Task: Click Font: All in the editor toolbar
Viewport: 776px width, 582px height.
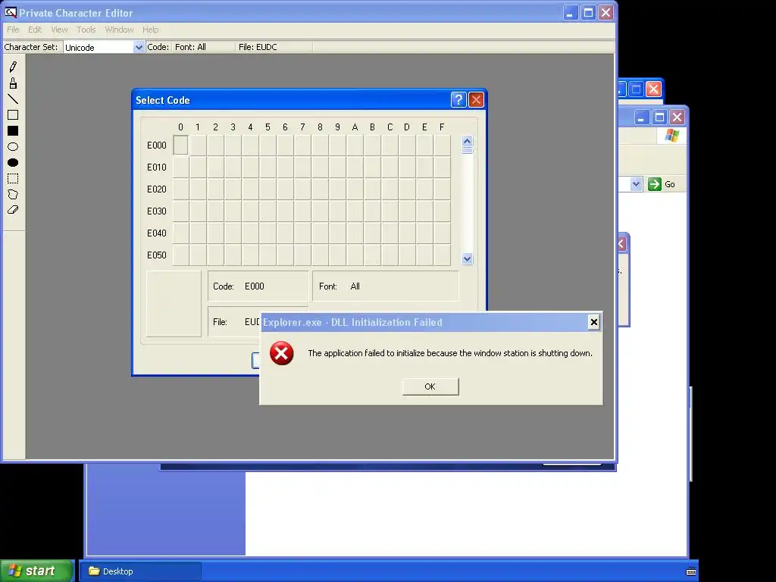Action: [190, 47]
